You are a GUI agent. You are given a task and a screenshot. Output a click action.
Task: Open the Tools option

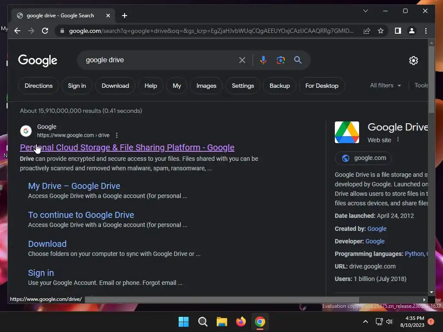pos(421,85)
